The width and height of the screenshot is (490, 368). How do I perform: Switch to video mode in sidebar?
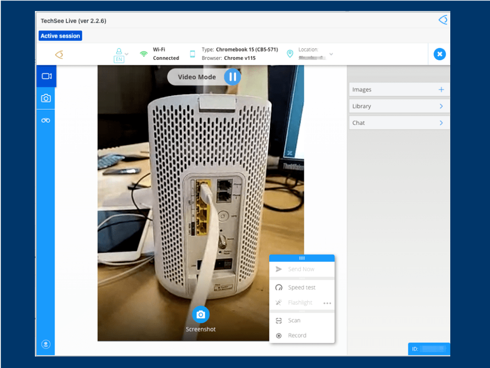pos(46,76)
